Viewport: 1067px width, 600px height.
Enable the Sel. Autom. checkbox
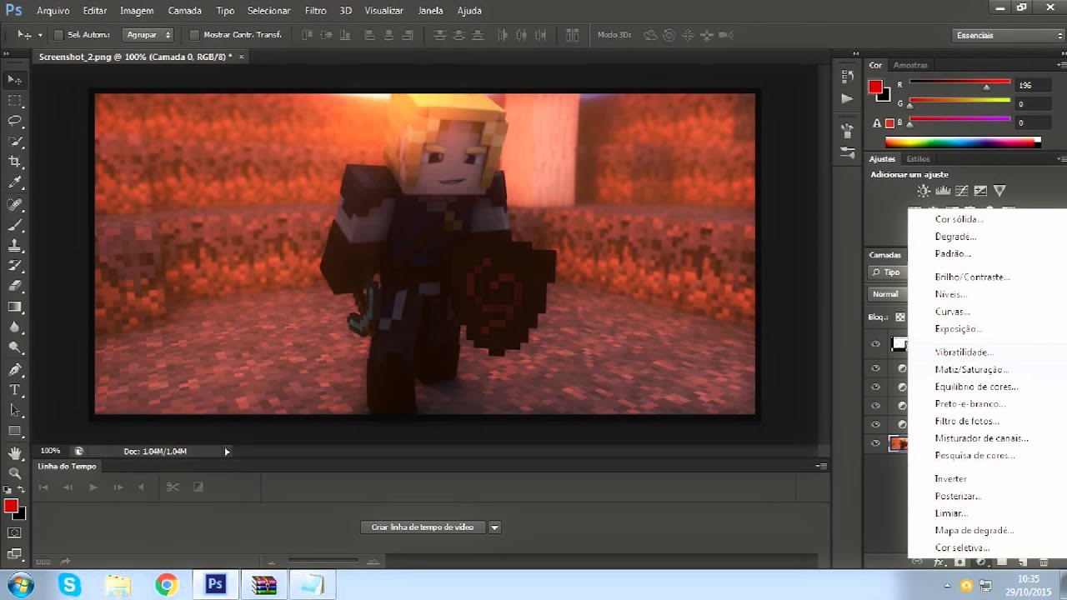pyautogui.click(x=58, y=35)
